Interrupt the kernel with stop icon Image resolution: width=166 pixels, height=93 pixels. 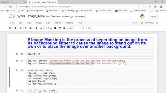coord(55,28)
